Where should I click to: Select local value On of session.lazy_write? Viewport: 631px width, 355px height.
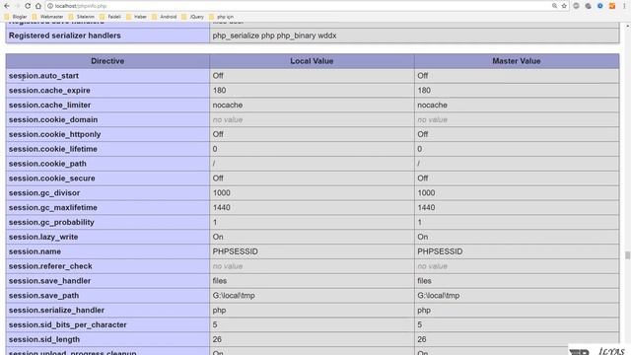(218, 237)
